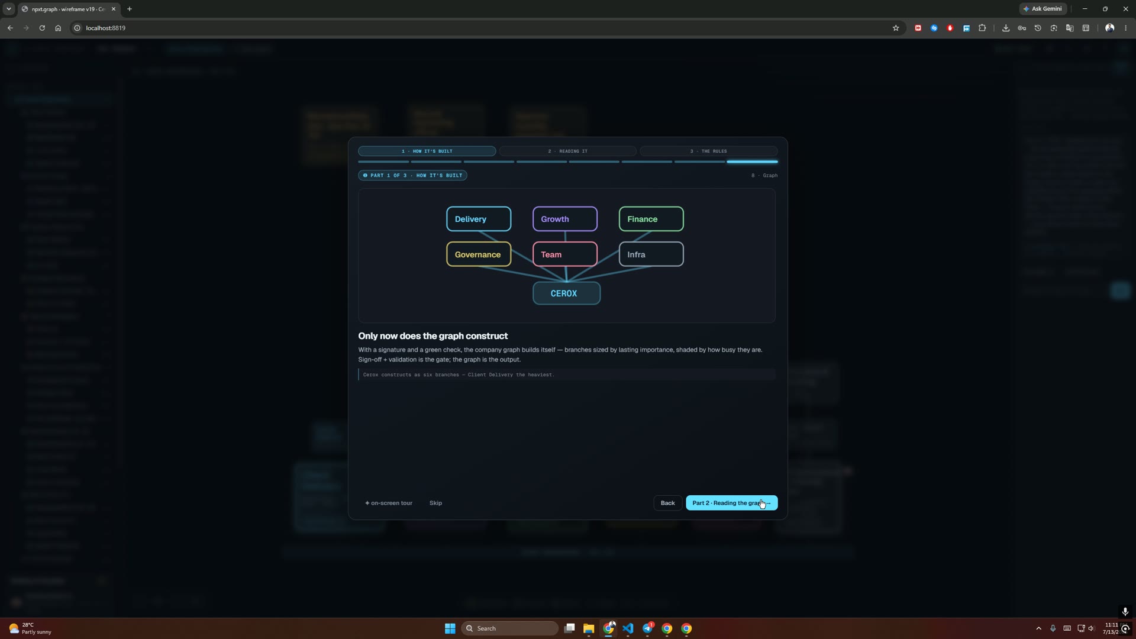Screen dimensions: 1136x639
Task: Open browser Downloads
Action: click(1006, 28)
